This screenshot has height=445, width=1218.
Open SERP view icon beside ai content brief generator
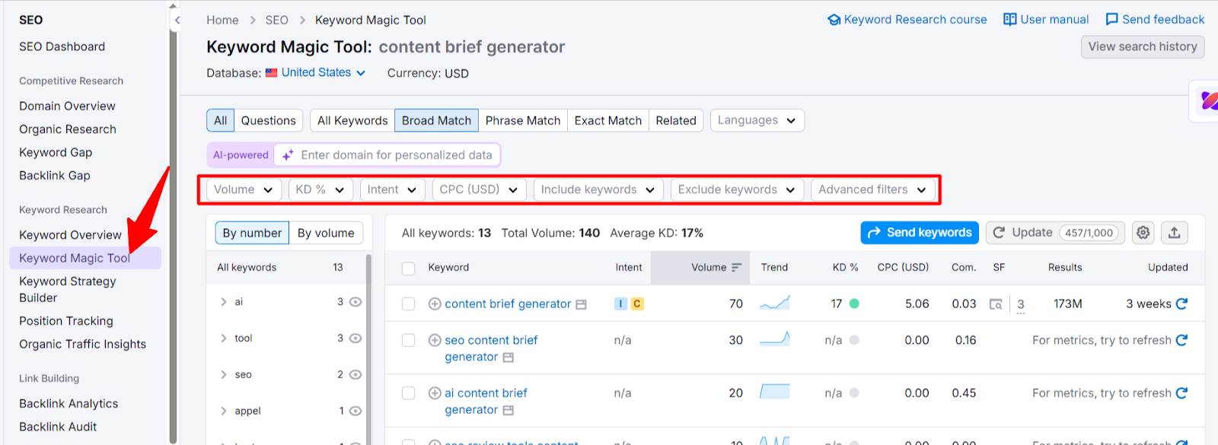pyautogui.click(x=509, y=411)
